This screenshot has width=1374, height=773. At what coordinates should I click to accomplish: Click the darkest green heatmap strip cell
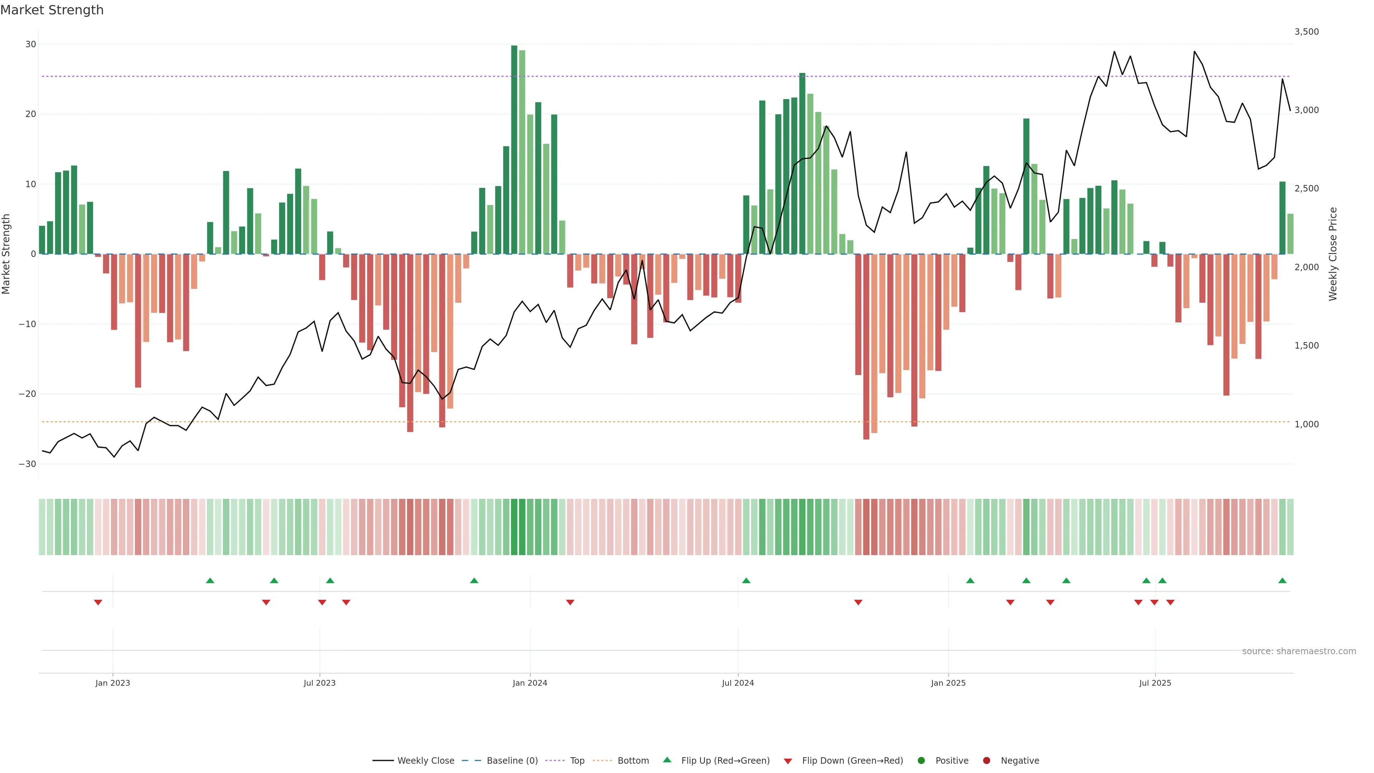click(x=514, y=527)
